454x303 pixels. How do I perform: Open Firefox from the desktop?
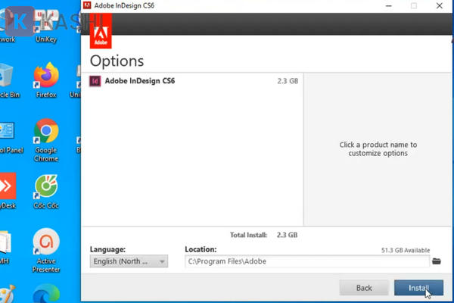(46, 76)
